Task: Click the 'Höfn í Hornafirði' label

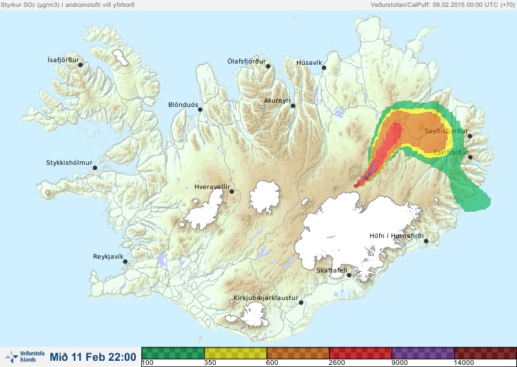Action: [396, 236]
